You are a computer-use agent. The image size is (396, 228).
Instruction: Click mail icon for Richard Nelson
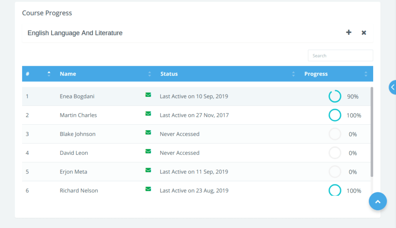tap(148, 189)
